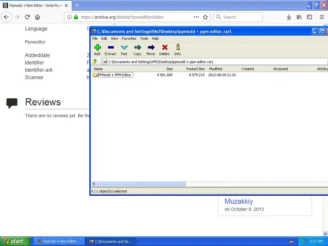Open the Muzakkiy uploader link

pos(239,201)
